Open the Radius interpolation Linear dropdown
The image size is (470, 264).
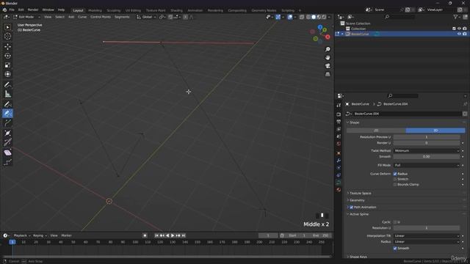point(427,242)
